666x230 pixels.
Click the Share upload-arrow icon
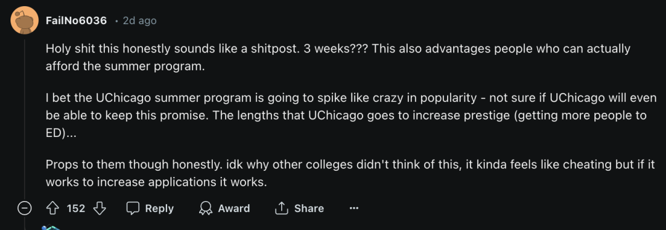tap(282, 208)
